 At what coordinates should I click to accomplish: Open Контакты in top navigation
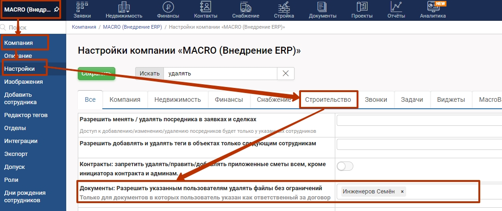[x=205, y=7]
